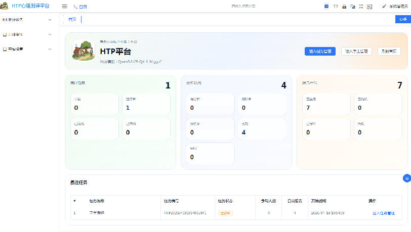Click the task number cell starting with HTP2026
The width and height of the screenshot is (411, 232).
[x=185, y=213]
